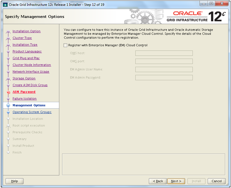Click the Management Options current-step marker icon
231x188 pixels.
click(8, 105)
